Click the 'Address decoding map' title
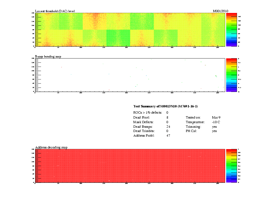This screenshot has width=260, height=201. [x=51, y=147]
